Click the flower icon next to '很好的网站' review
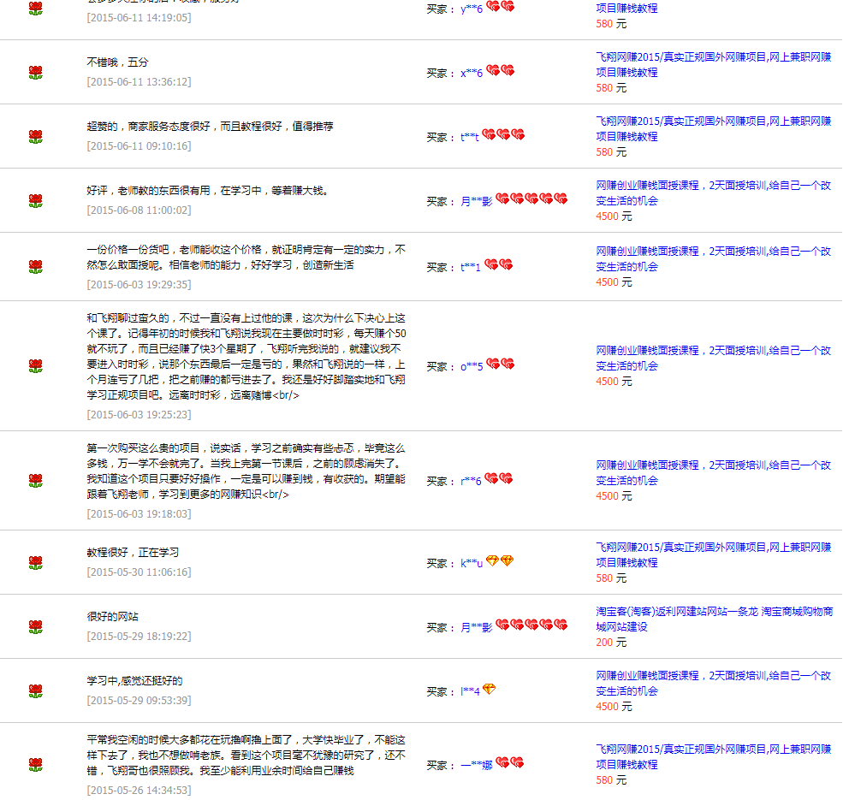This screenshot has height=800, width=855. point(35,627)
